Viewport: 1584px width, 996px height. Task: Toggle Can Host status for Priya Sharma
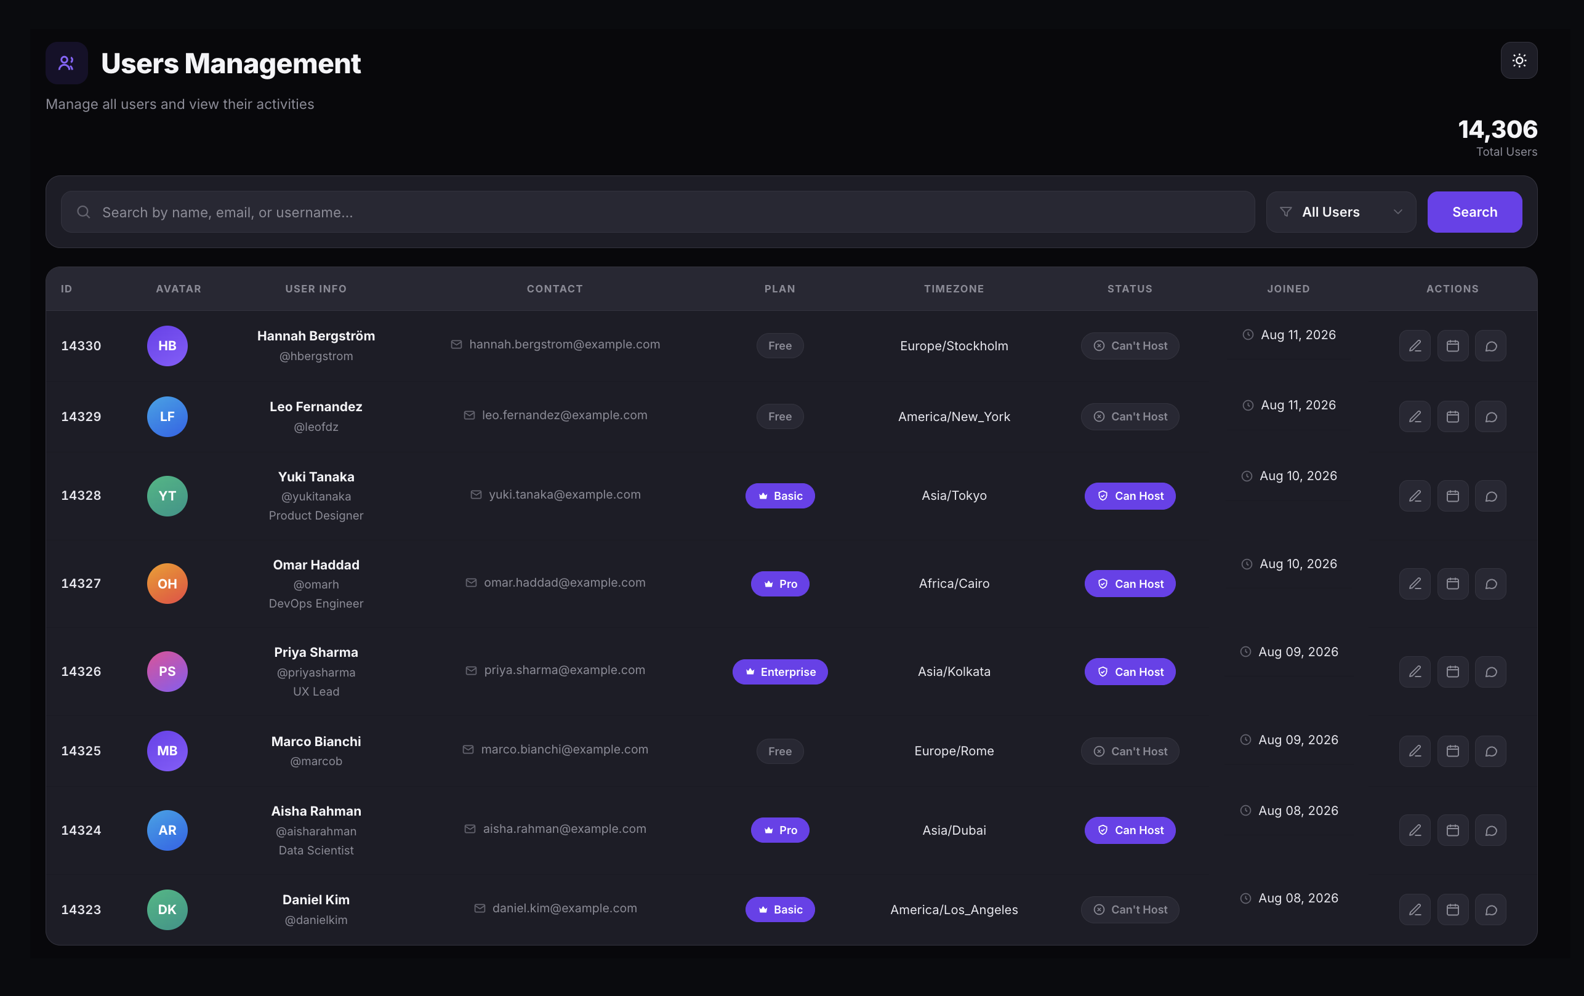1130,672
